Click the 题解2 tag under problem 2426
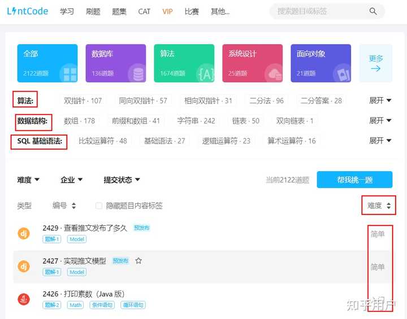The width and height of the screenshot is (407, 319). pos(52,305)
